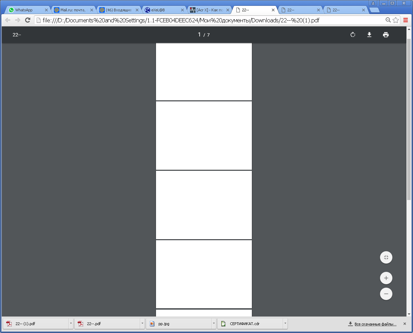
Task: Close the downloads bar
Action: 405,324
